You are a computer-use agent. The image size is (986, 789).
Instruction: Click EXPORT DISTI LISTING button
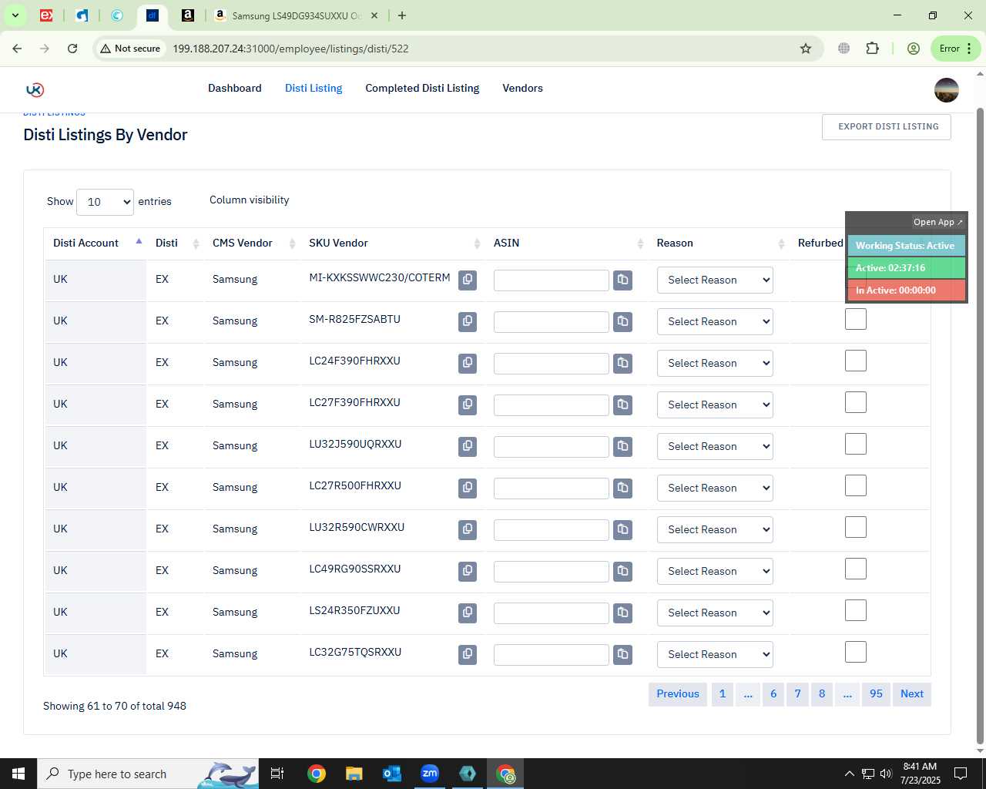887,127
